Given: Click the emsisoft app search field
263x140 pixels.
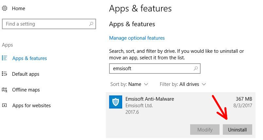Looking at the screenshot, I should click(x=155, y=69).
